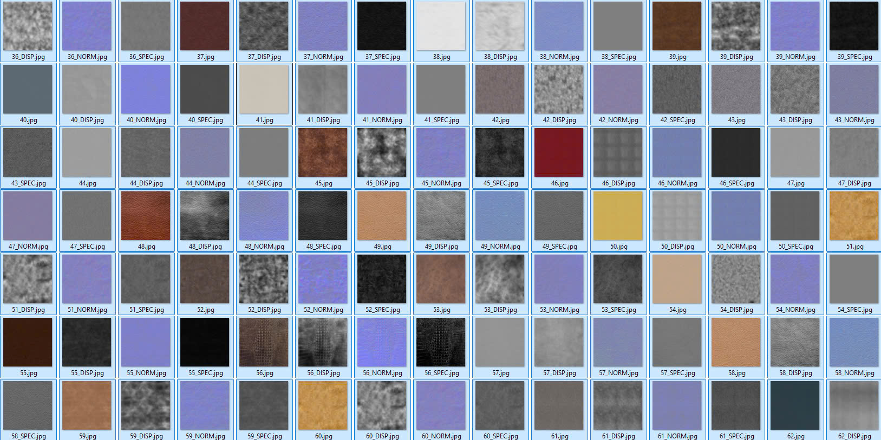
Task: Click the 44_DISP.jpg label
Action: pos(146,183)
